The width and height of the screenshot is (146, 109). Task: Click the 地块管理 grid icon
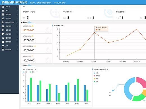tap(3, 34)
